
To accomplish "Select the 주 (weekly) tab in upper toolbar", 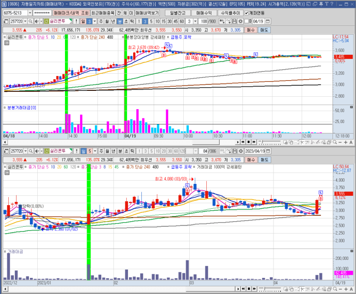I will tap(101, 21).
